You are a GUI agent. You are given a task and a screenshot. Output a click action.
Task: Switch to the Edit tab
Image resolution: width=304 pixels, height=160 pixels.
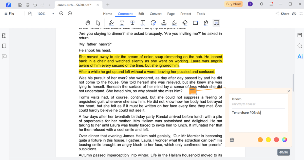pos(141,14)
